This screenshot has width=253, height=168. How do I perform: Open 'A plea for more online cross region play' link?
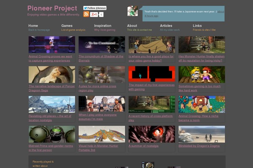click(x=97, y=88)
